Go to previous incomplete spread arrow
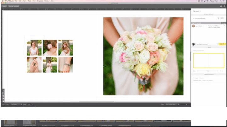 tap(221, 18)
